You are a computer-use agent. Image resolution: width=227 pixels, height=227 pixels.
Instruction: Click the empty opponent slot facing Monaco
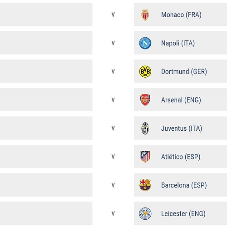coord(46,15)
